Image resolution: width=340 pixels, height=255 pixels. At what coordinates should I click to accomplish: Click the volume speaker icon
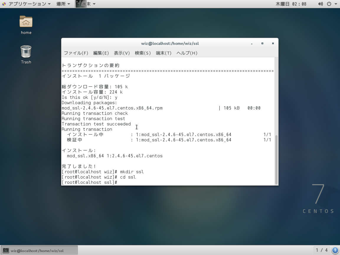pos(320,4)
